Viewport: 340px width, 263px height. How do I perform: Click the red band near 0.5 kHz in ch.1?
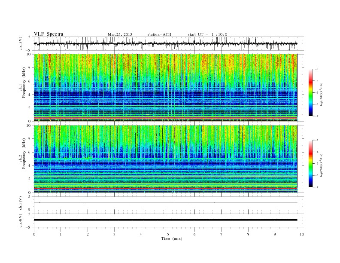coord(165,117)
